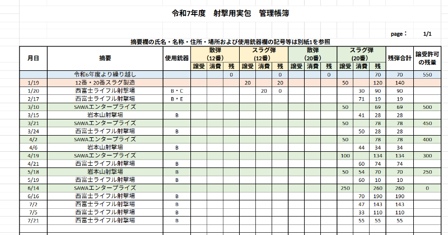Click the 71 consumed value in the 2/17 row
The image size is (448, 235).
click(x=361, y=99)
